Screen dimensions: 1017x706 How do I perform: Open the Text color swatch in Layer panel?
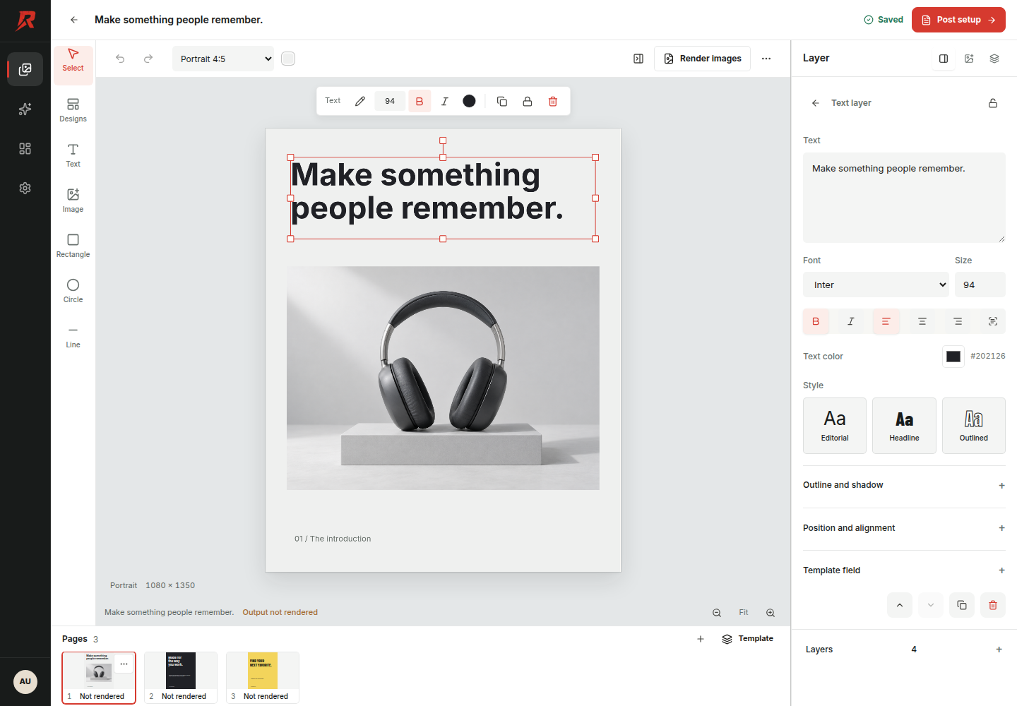pos(953,357)
